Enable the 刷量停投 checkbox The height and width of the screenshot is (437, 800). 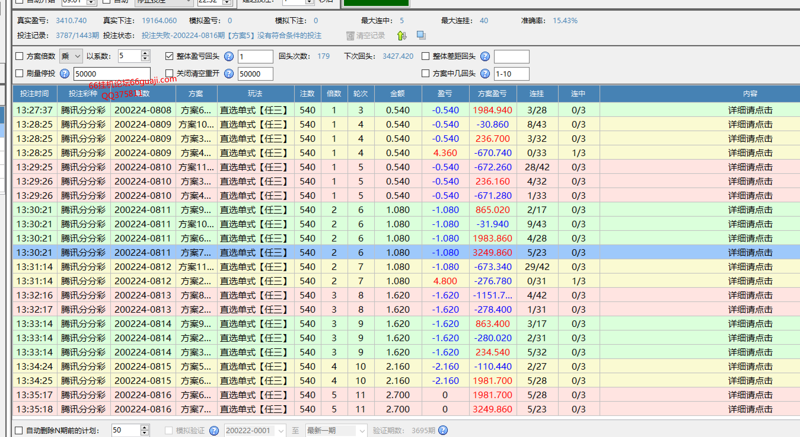point(19,74)
